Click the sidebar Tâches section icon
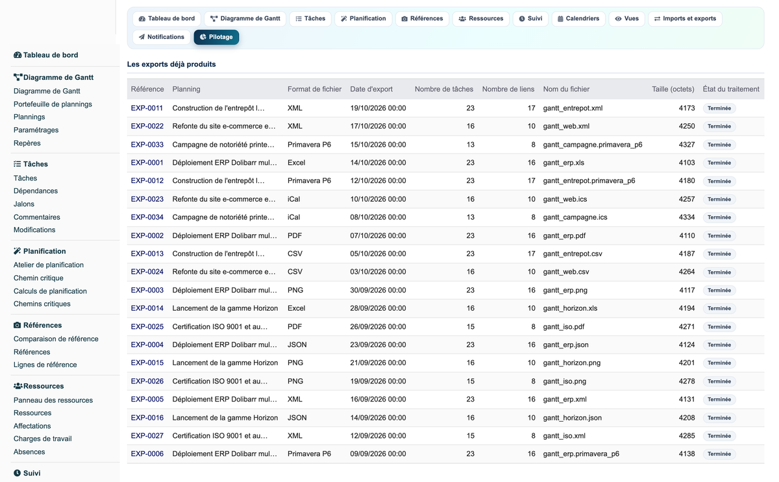 tap(18, 164)
